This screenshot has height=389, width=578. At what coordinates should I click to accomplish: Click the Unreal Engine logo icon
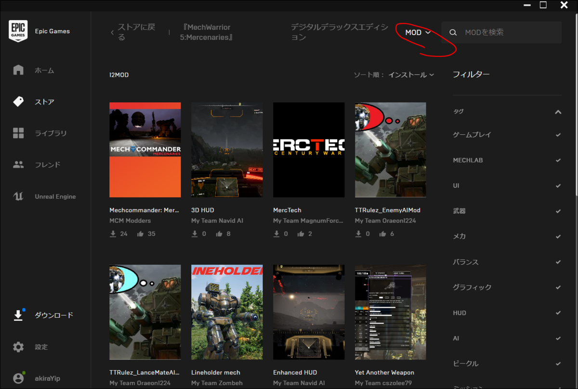(x=18, y=196)
